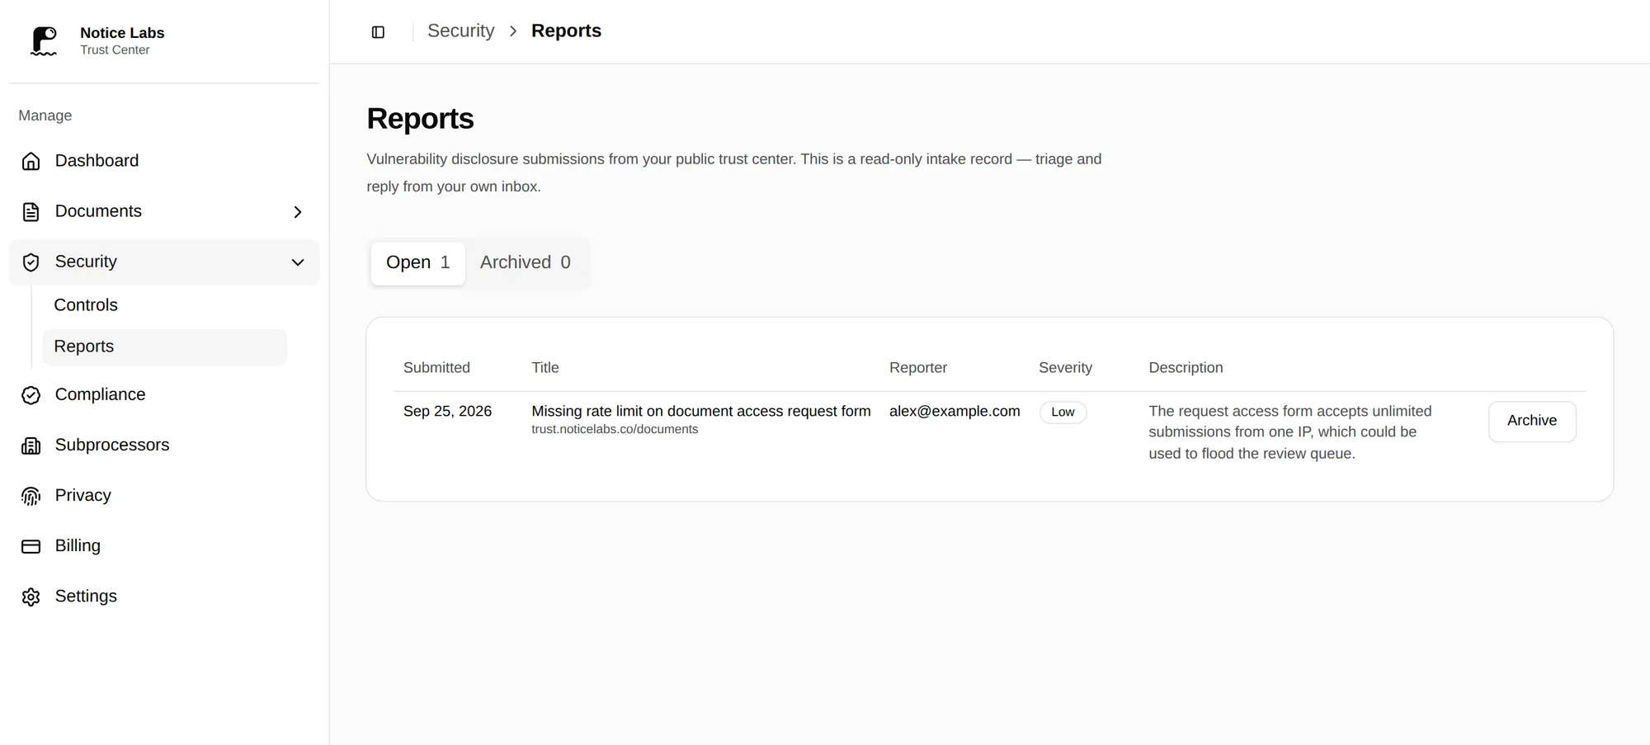This screenshot has width=1650, height=745.
Task: Click the breadcrumb chevron separator
Action: pos(513,31)
